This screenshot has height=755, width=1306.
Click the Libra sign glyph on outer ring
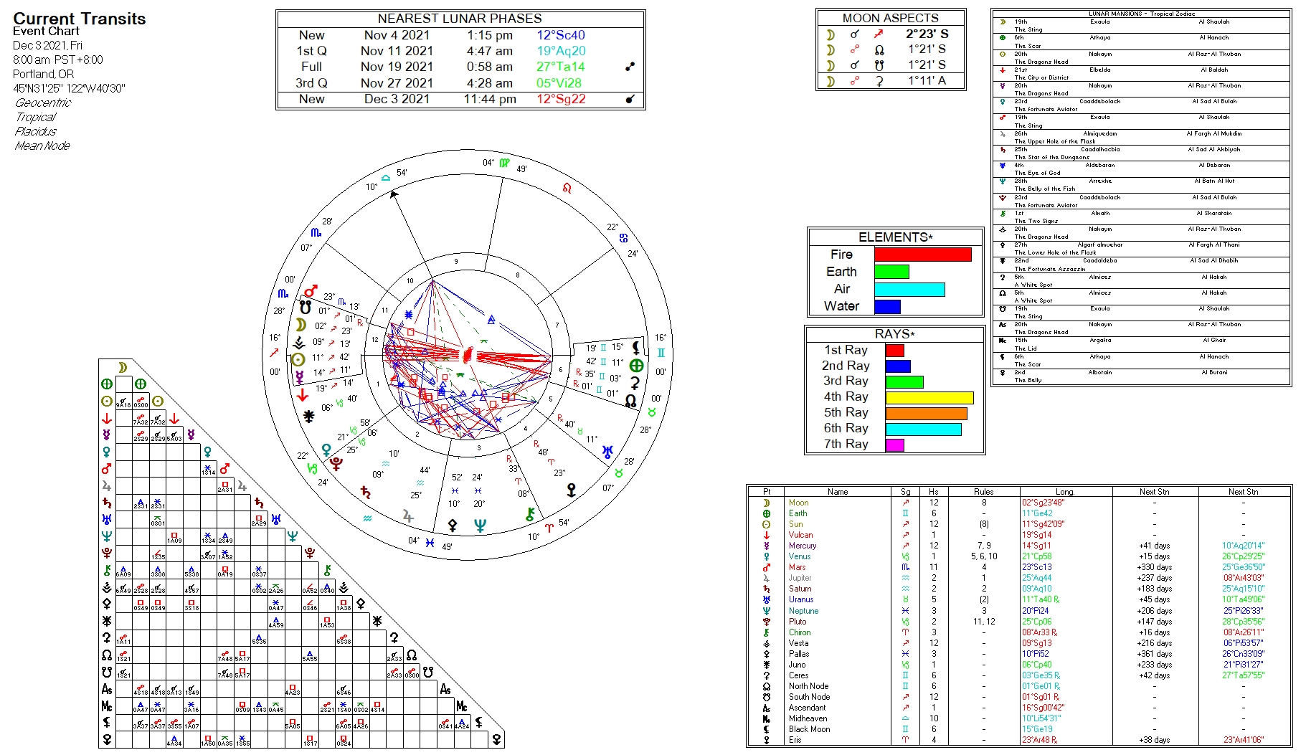pyautogui.click(x=386, y=178)
